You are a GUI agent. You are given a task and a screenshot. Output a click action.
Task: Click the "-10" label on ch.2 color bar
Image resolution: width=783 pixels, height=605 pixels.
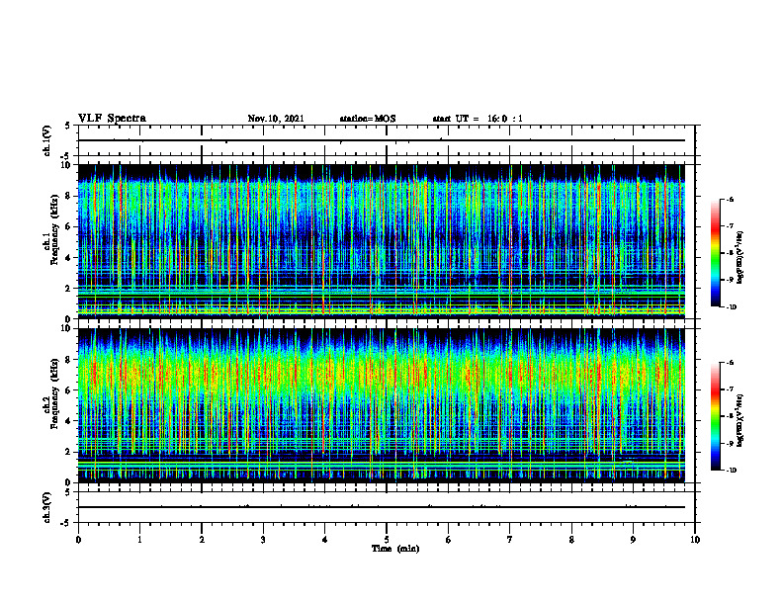(x=731, y=471)
